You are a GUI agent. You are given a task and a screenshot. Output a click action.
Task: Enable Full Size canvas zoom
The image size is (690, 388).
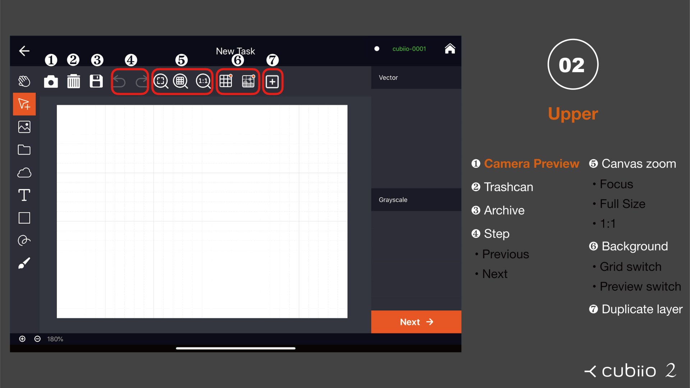181,82
